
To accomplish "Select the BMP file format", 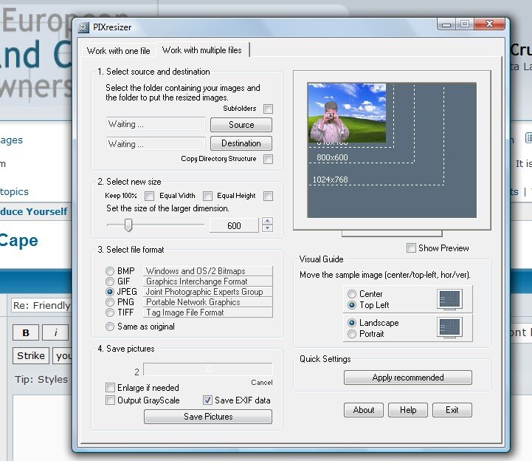I will [x=110, y=271].
